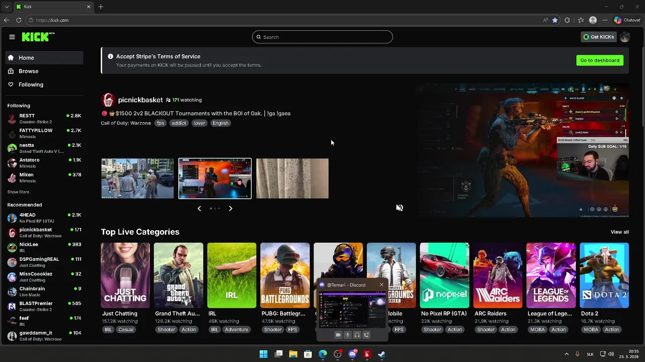Open Call of Duty: Warzone category link
Image resolution: width=645 pixels, height=362 pixels.
[126, 123]
